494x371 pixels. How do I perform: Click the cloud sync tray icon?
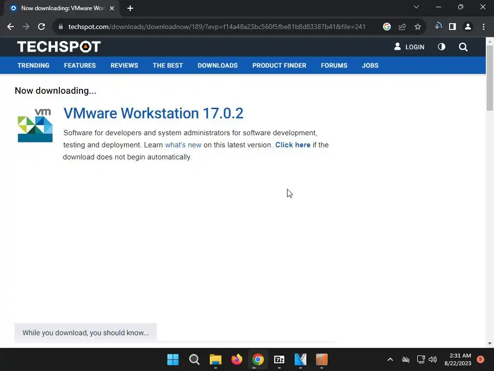click(406, 359)
